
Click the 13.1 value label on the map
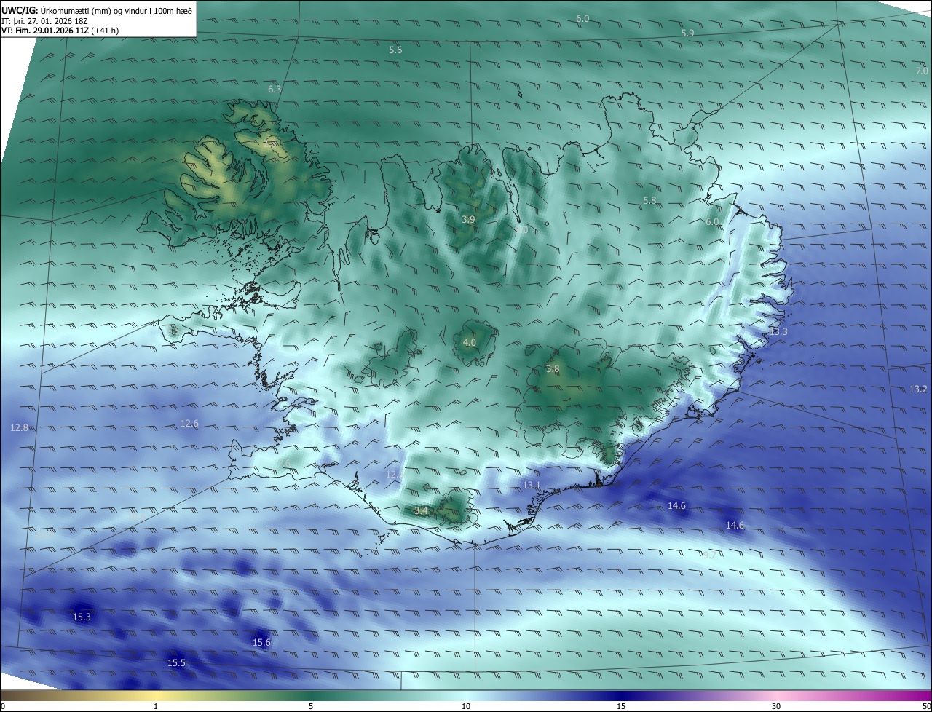click(532, 485)
